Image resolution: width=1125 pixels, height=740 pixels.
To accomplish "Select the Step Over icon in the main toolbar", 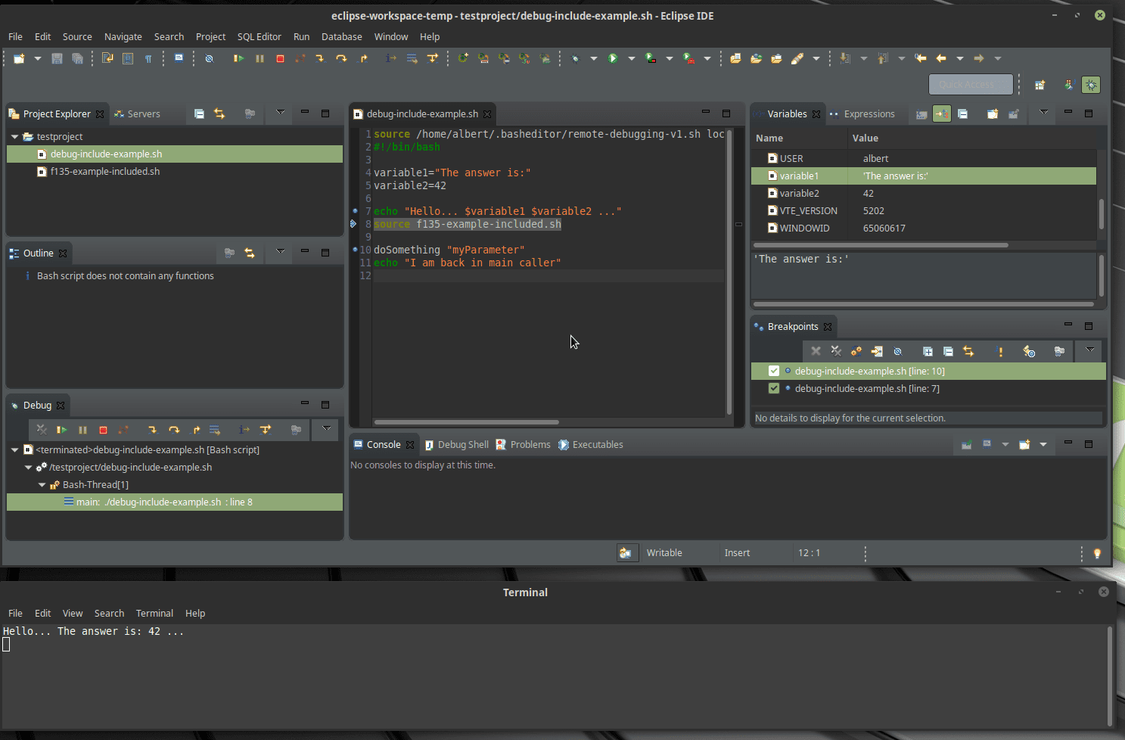I will pos(341,58).
